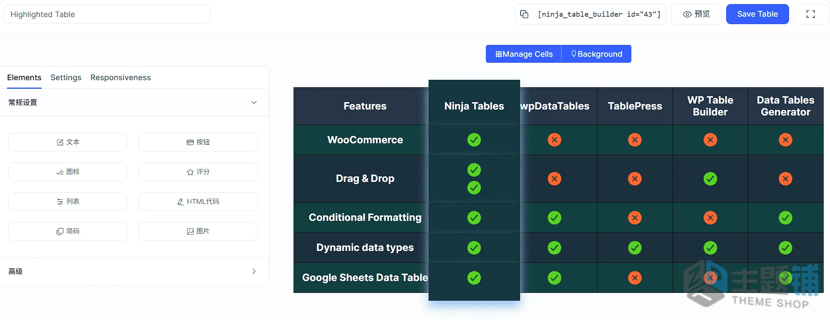
Task: Add a 列表 list element
Action: [68, 202]
